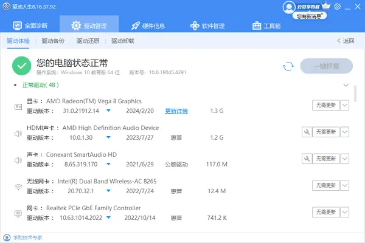Click the green status checkmark icon
Screen dimensions: 365x243
(x=23, y=66)
